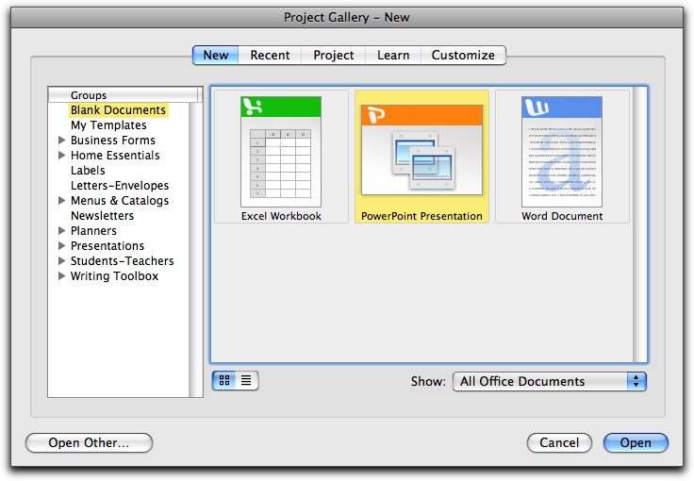Open the Show document type dropdown
Image resolution: width=694 pixels, height=481 pixels.
pyautogui.click(x=550, y=381)
